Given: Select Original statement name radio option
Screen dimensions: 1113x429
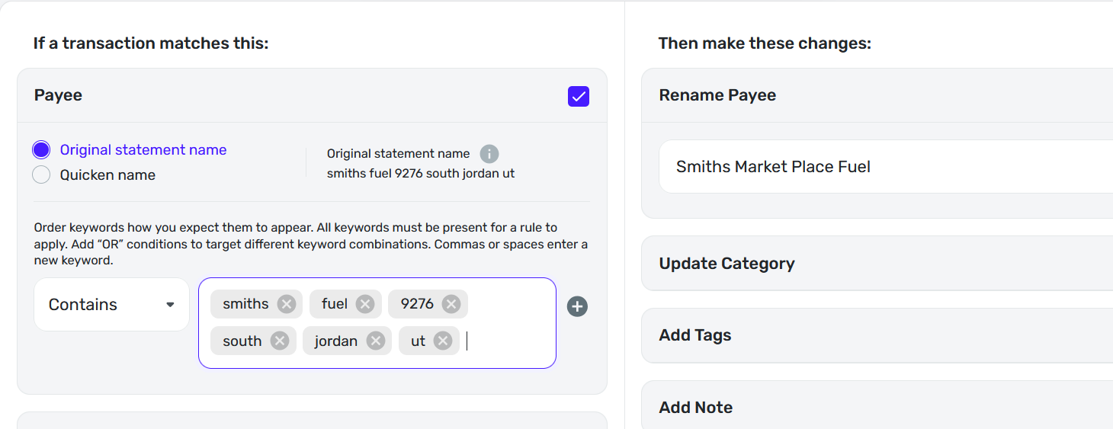Looking at the screenshot, I should [41, 150].
